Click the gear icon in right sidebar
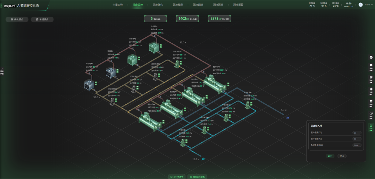Screen dimensions: 375x179 tap(371, 66)
